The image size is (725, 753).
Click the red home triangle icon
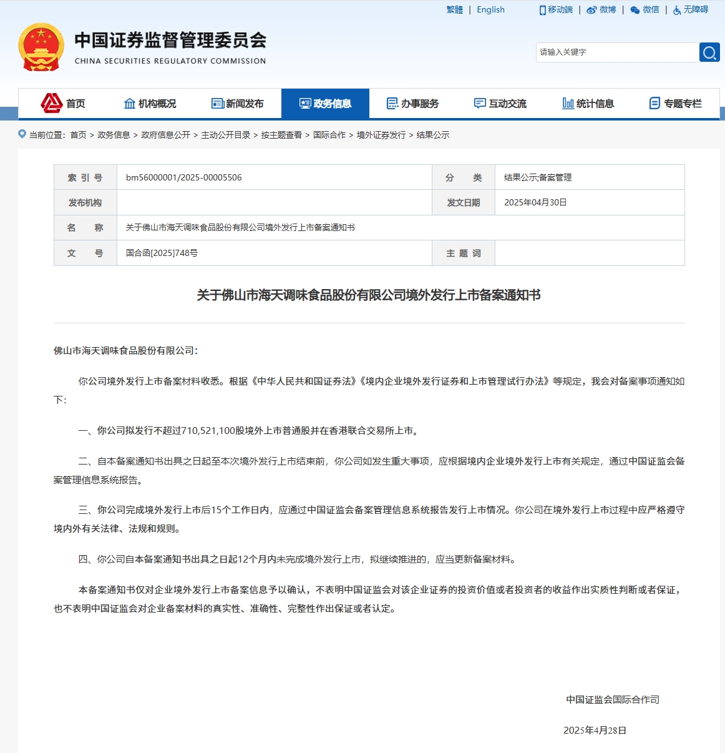(x=52, y=103)
